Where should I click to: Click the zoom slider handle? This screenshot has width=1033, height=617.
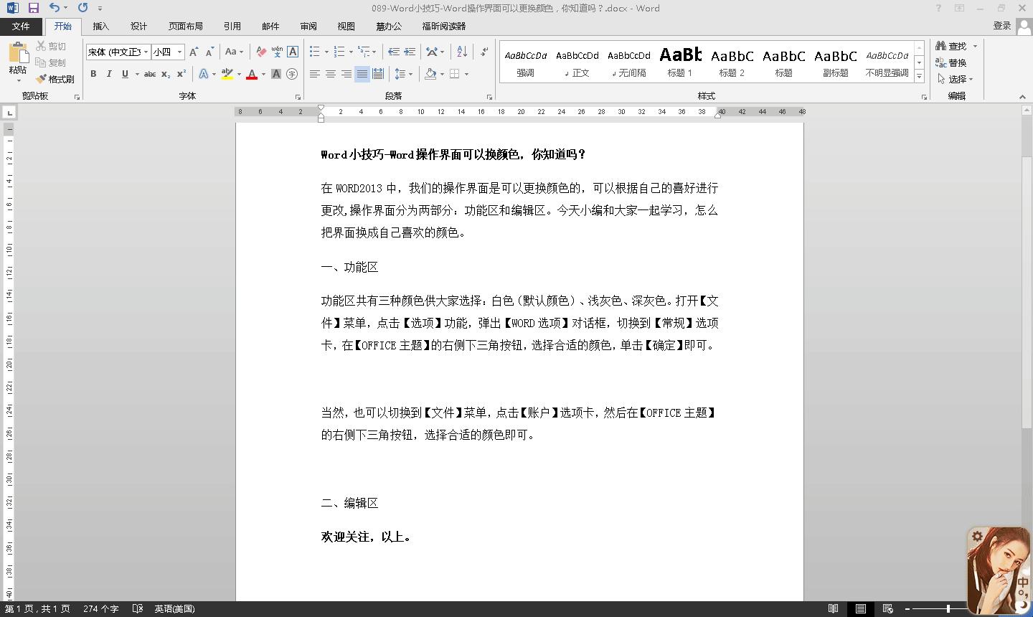tap(948, 608)
